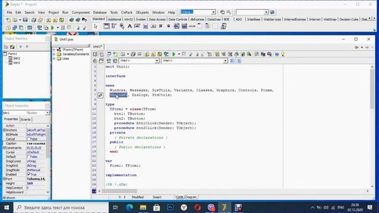Click the back navigation arrow in editor
This screenshot has width=379, height=213.
click(356, 47)
